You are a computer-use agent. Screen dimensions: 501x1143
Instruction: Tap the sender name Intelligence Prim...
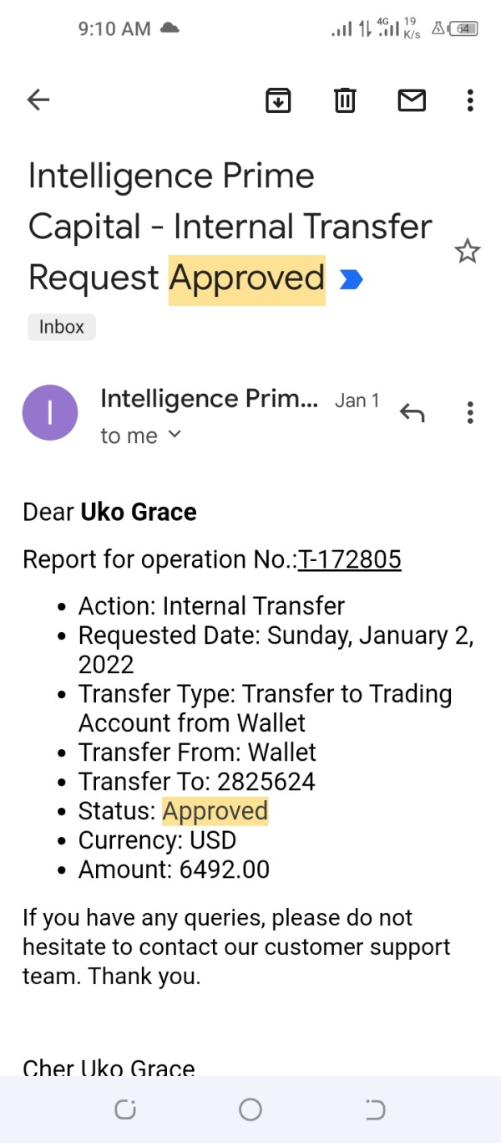209,400
